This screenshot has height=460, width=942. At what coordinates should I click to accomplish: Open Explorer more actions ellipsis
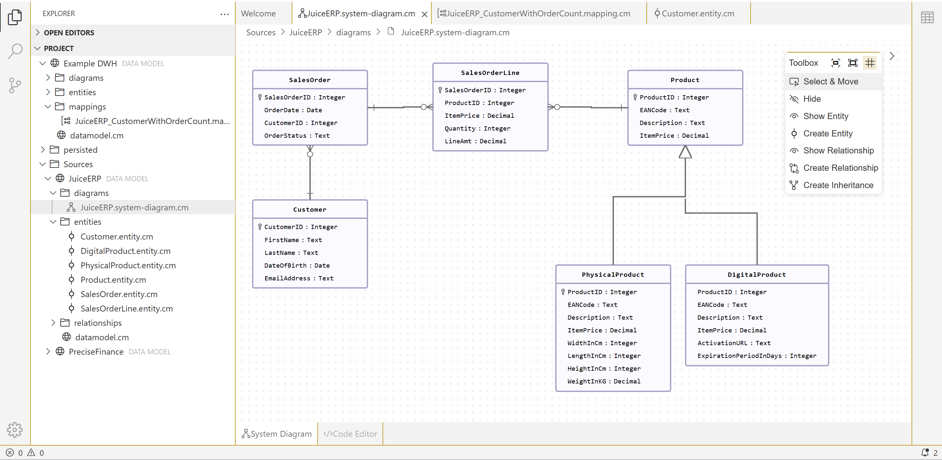(x=224, y=14)
